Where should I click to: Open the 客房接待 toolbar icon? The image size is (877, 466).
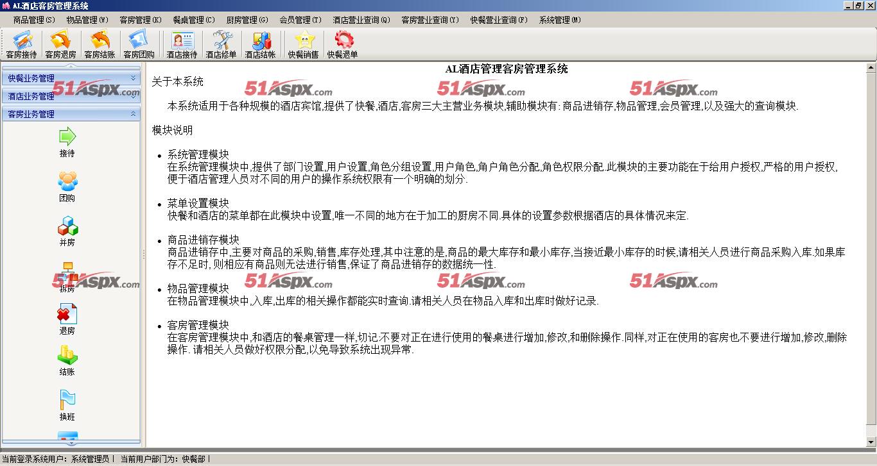click(x=21, y=45)
